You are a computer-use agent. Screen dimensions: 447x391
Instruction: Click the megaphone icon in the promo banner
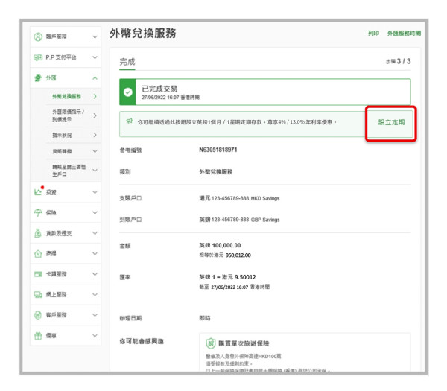(130, 121)
